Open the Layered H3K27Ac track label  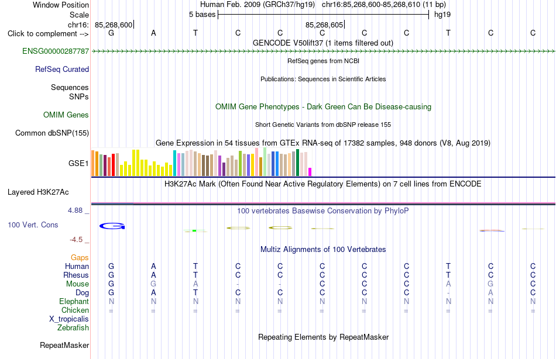point(38,192)
